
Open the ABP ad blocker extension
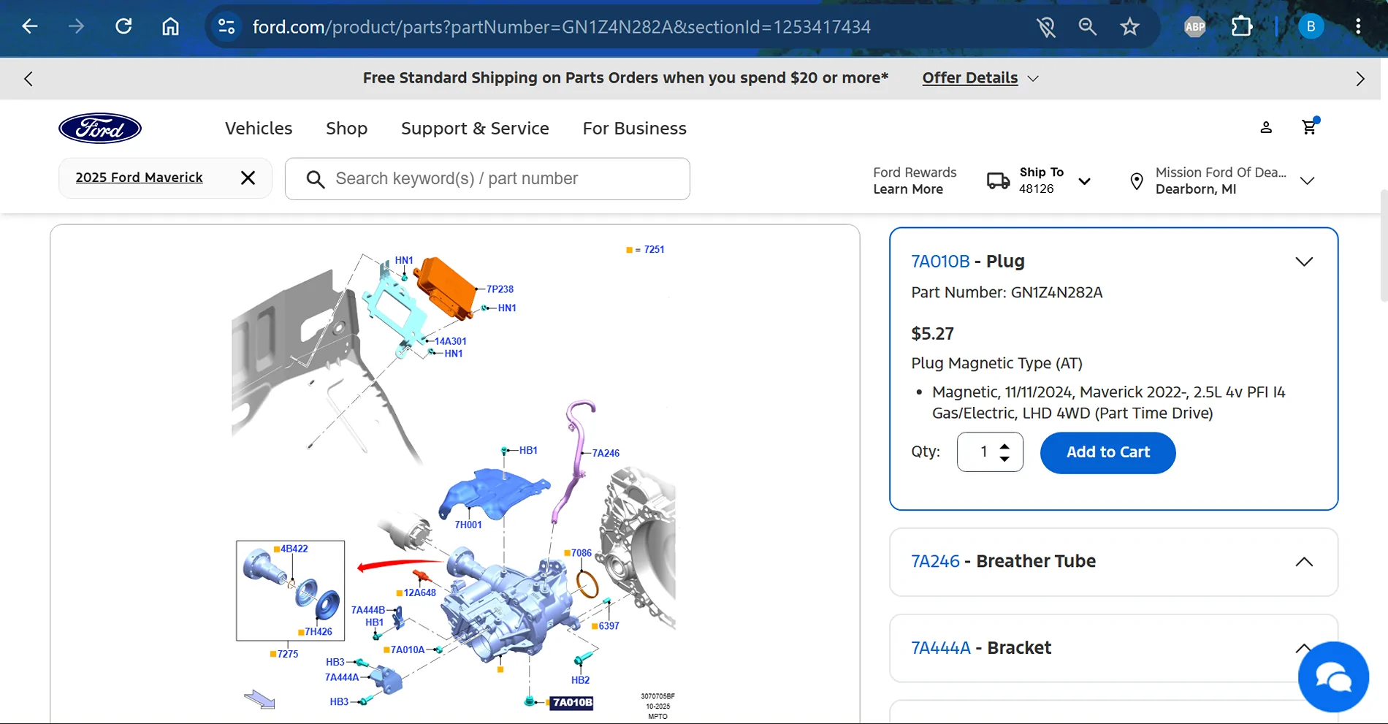pyautogui.click(x=1195, y=27)
